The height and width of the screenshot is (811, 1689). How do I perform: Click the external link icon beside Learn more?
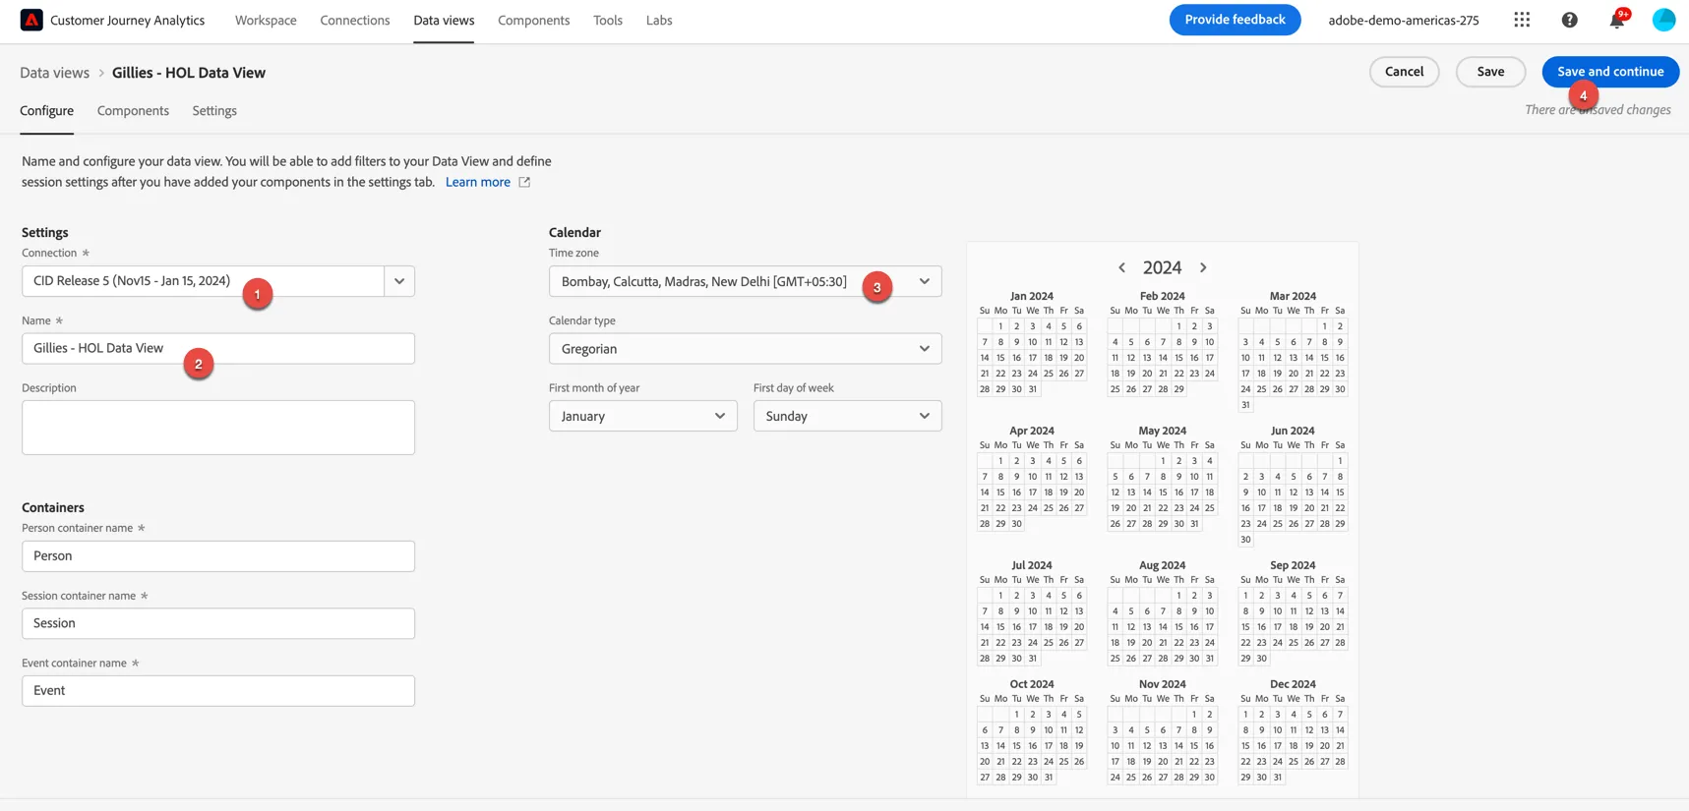pyautogui.click(x=524, y=182)
